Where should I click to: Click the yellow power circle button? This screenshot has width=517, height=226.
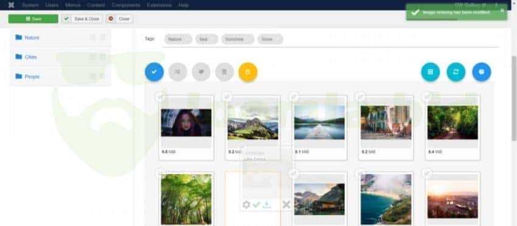248,72
